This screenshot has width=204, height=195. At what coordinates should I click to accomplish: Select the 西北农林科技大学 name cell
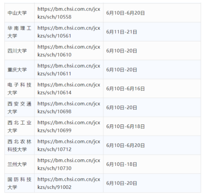pos(19,145)
